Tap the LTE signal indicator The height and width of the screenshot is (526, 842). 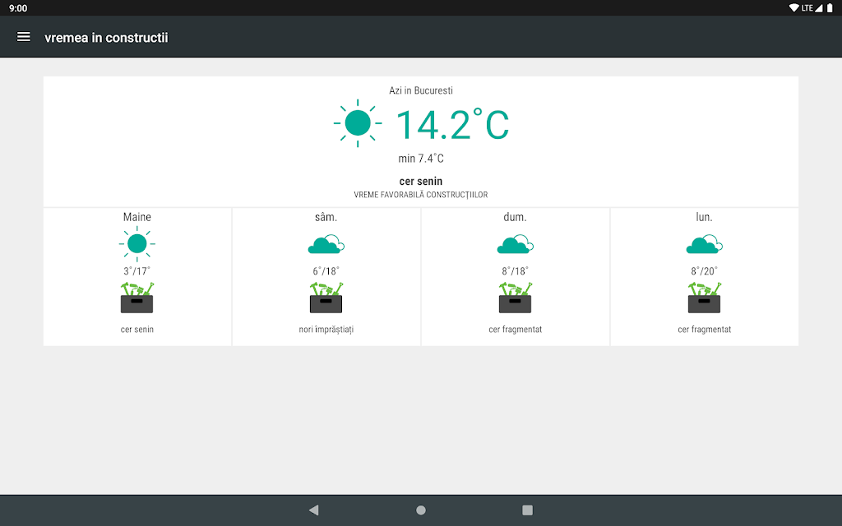812,8
